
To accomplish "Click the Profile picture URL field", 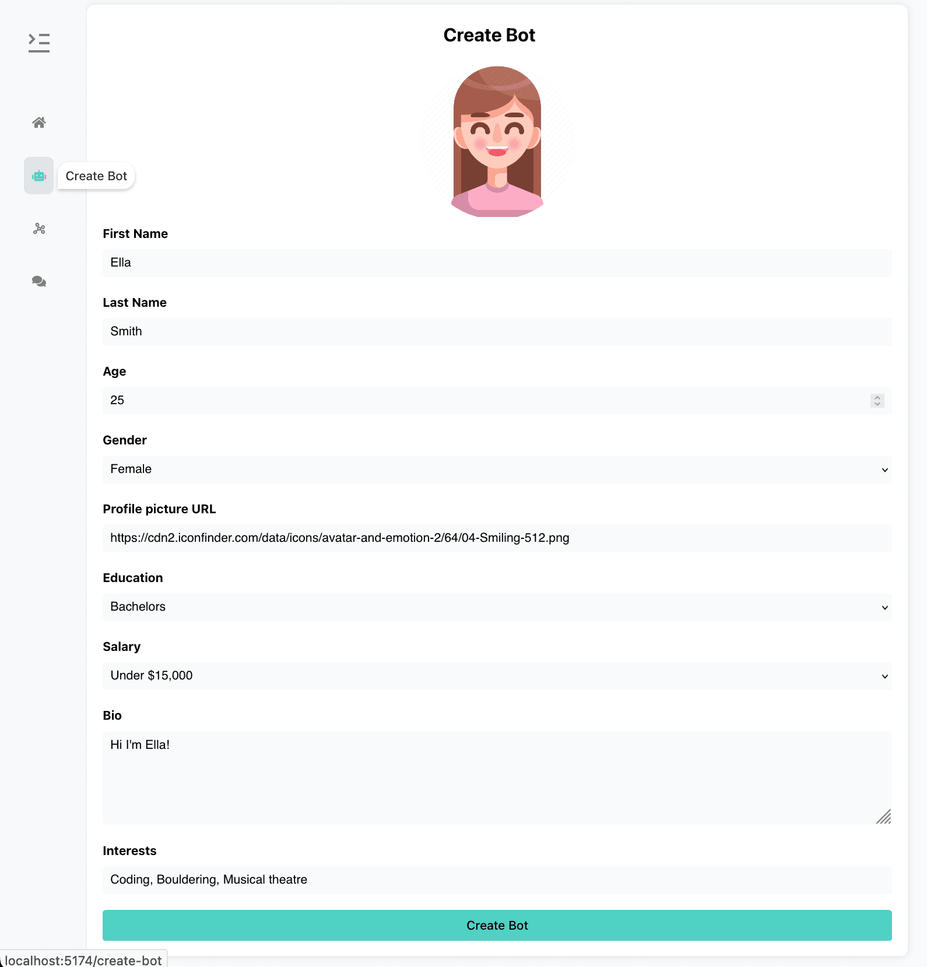I will pos(497,538).
